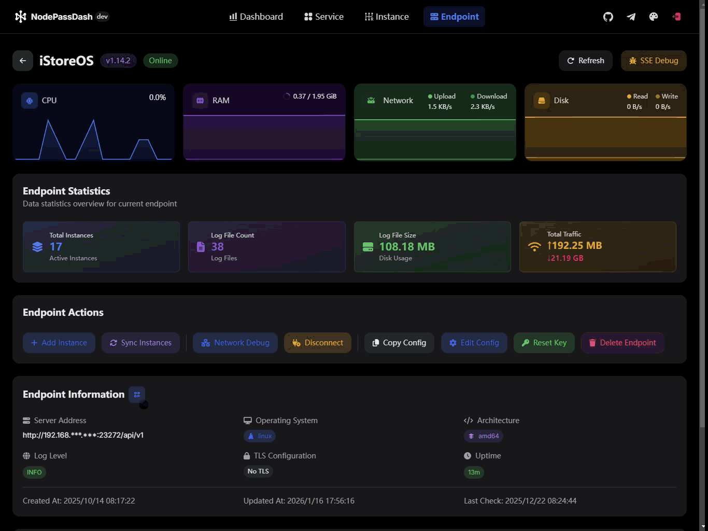Click the clock icon beside Uptime

[x=468, y=456]
